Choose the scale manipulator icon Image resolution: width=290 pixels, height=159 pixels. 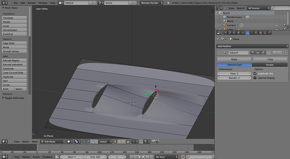[96, 142]
